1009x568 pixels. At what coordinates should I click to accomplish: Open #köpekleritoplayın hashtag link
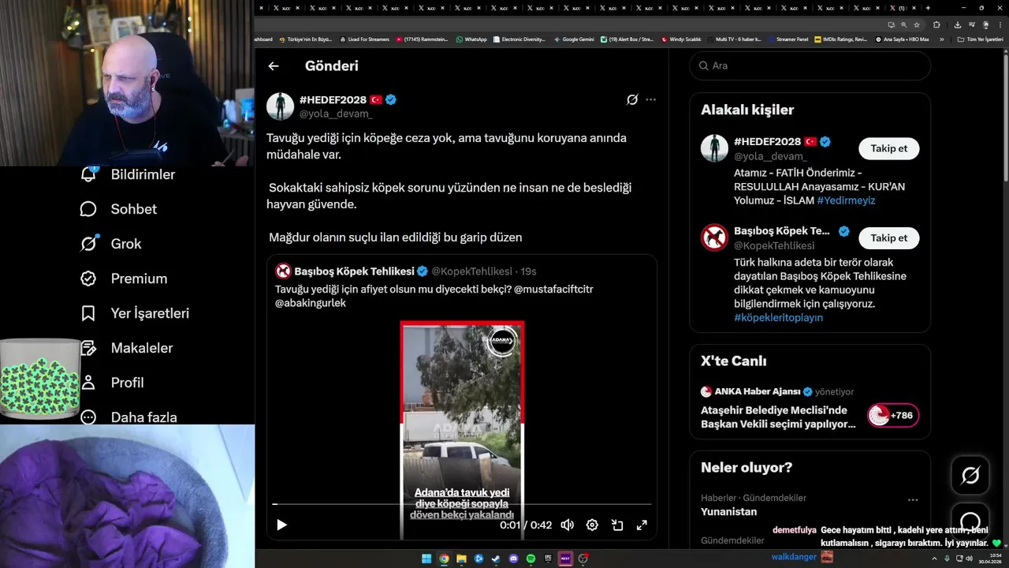pos(778,317)
